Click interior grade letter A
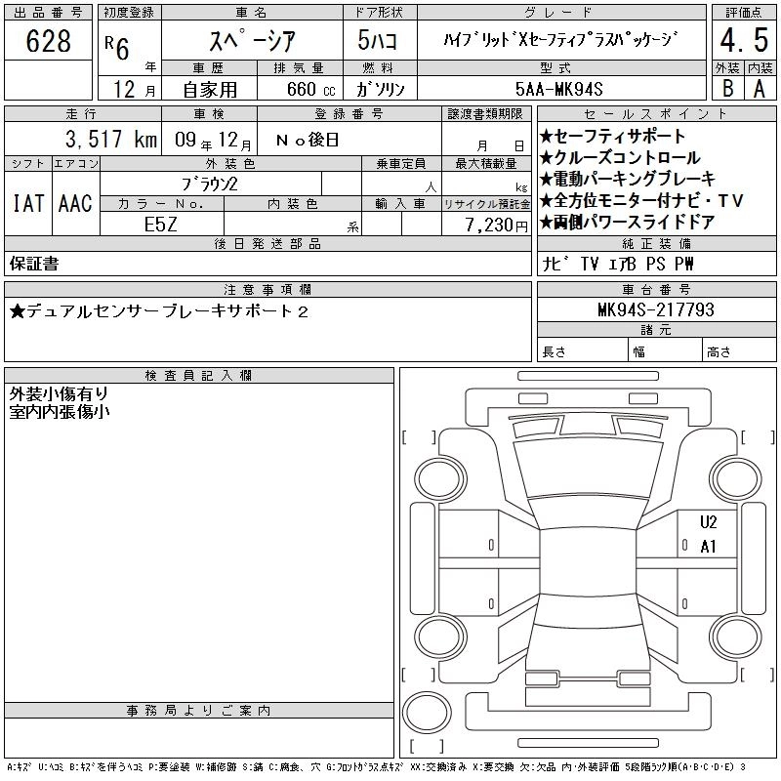This screenshot has width=781, height=781. [760, 88]
